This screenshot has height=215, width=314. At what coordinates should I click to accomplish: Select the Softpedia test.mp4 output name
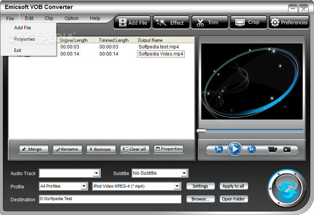click(x=159, y=47)
